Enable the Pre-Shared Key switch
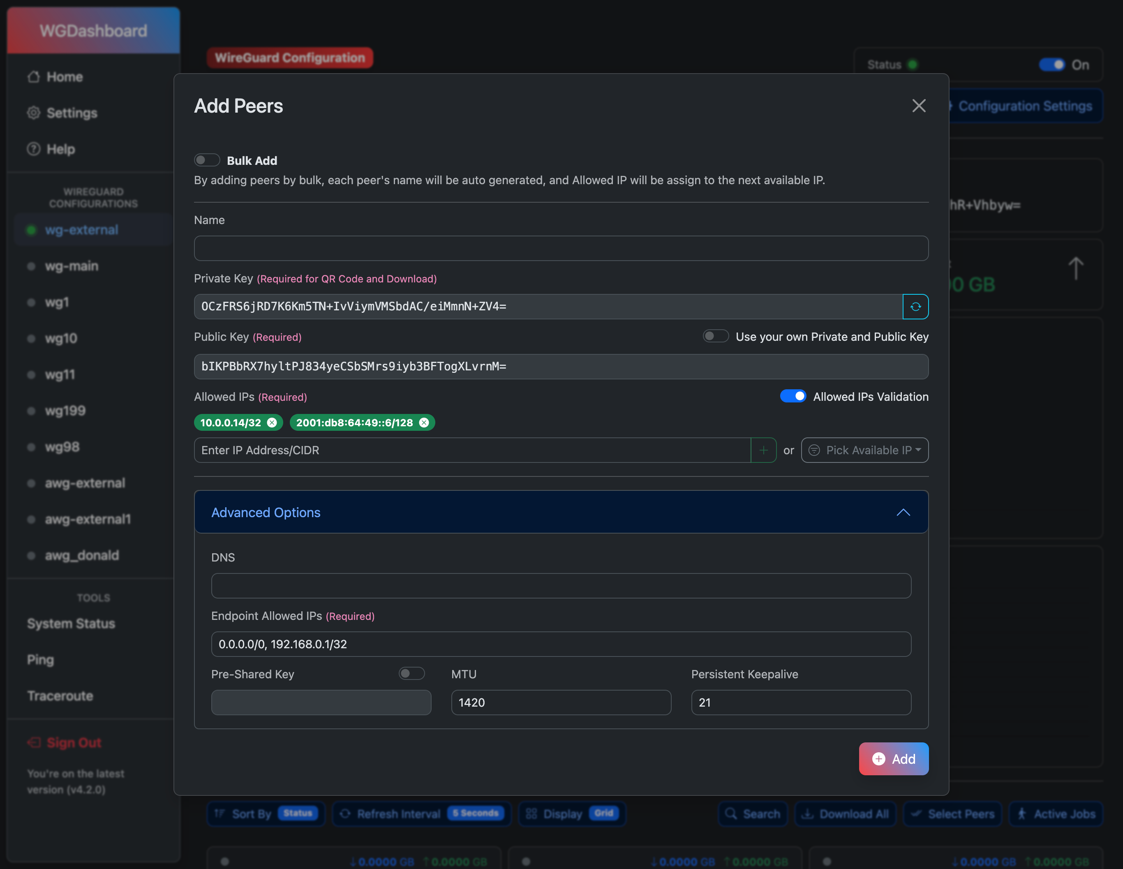 click(412, 674)
